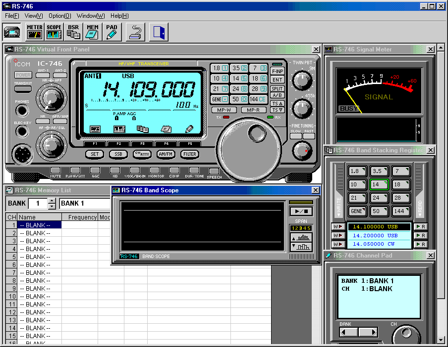The height and width of the screenshot is (347, 448).
Task: Click the scope bars icon on LCD display
Action: coord(119,129)
